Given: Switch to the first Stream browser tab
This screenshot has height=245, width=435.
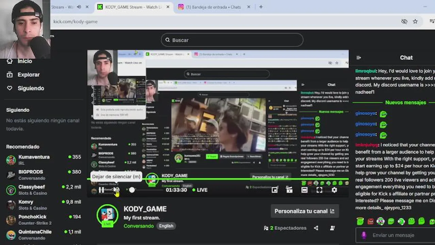Looking at the screenshot, I should coord(63,7).
